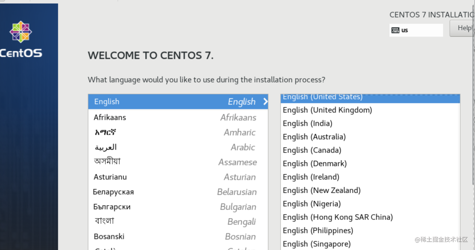Select Bulgarian in the language list
The width and height of the screenshot is (475, 250).
click(178, 207)
